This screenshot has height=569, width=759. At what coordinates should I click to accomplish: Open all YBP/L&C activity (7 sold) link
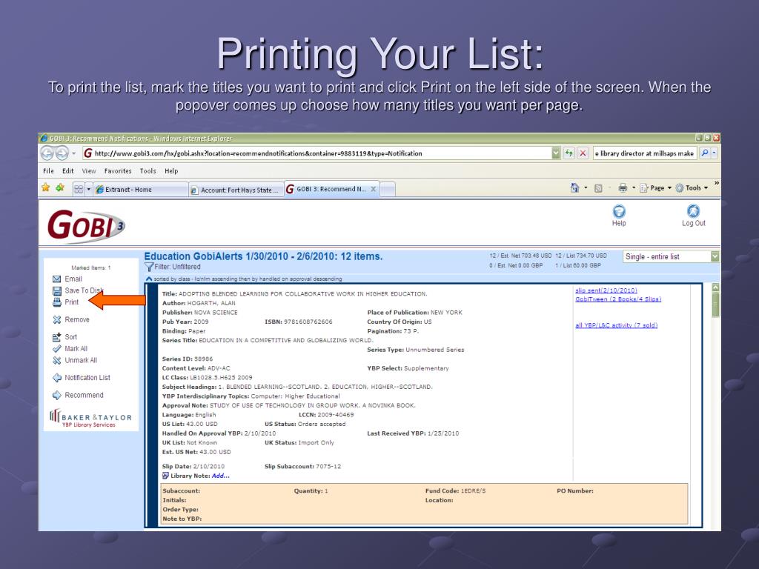pos(616,325)
